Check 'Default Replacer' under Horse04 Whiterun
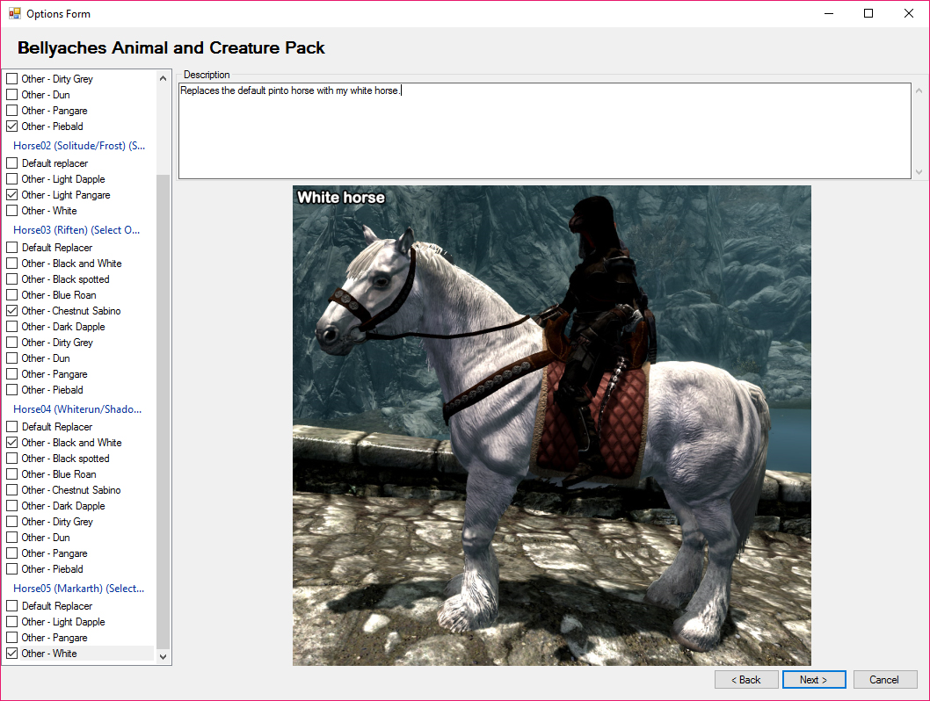 pos(11,427)
